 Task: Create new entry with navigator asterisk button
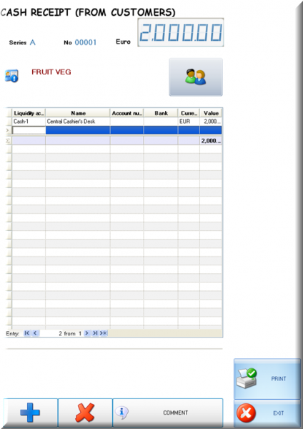coord(104,333)
